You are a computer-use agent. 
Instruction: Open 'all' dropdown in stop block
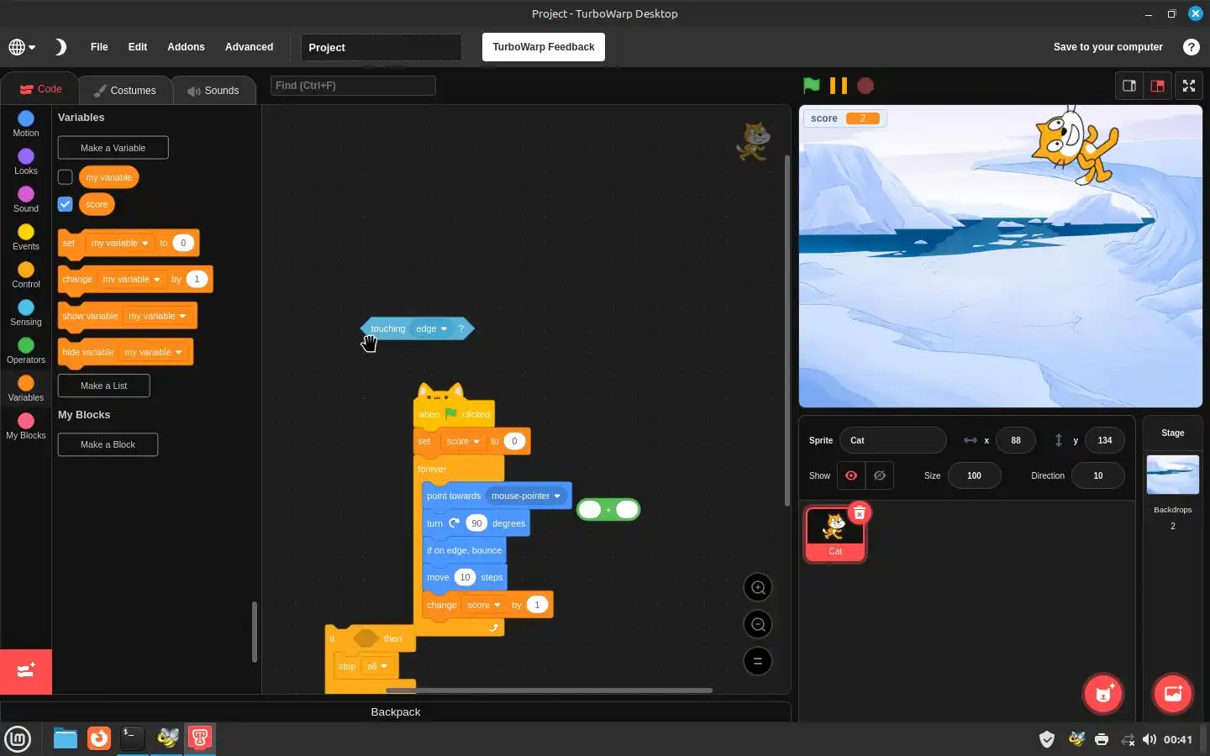[x=377, y=666]
